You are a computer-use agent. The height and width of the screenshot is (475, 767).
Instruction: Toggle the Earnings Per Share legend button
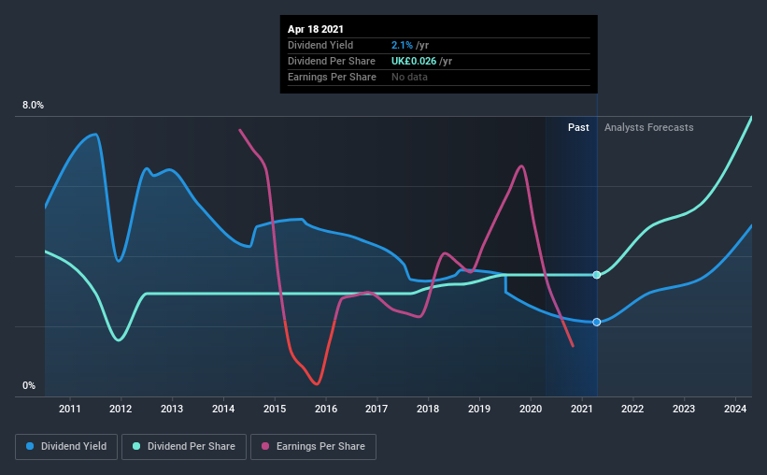point(314,447)
